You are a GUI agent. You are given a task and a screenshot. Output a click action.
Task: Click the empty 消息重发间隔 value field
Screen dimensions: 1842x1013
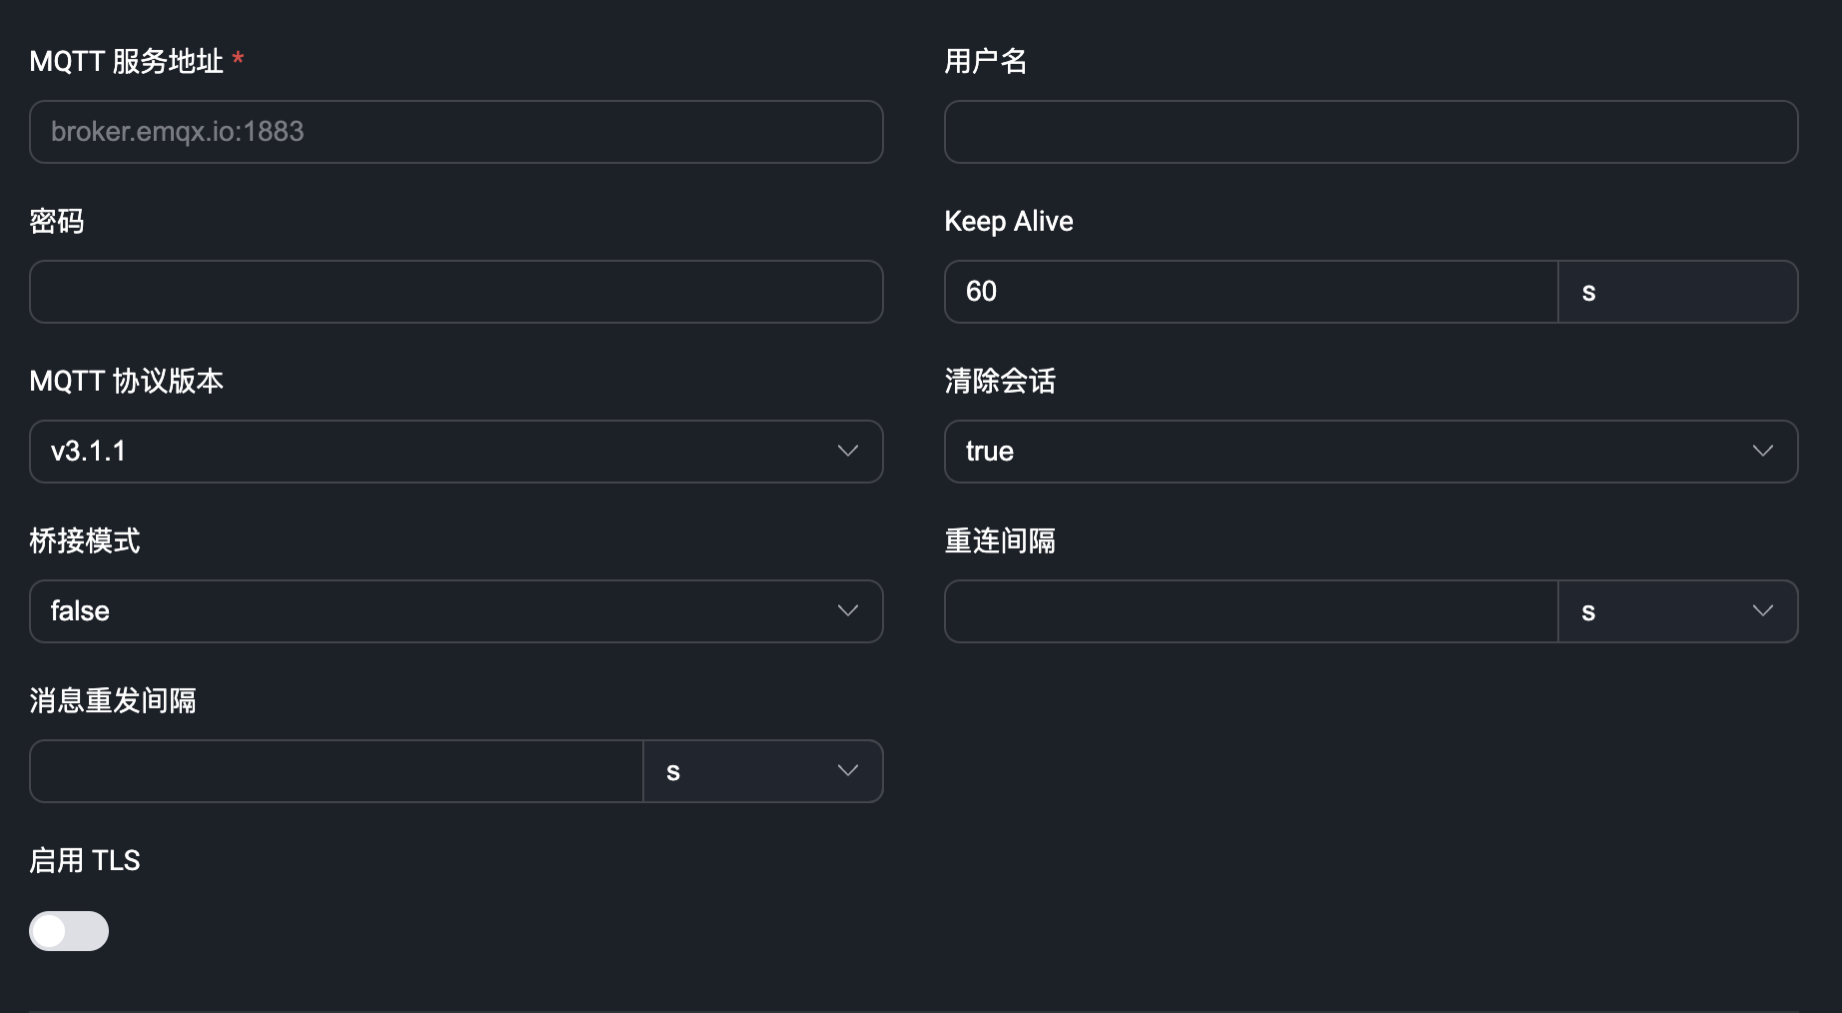pos(335,770)
